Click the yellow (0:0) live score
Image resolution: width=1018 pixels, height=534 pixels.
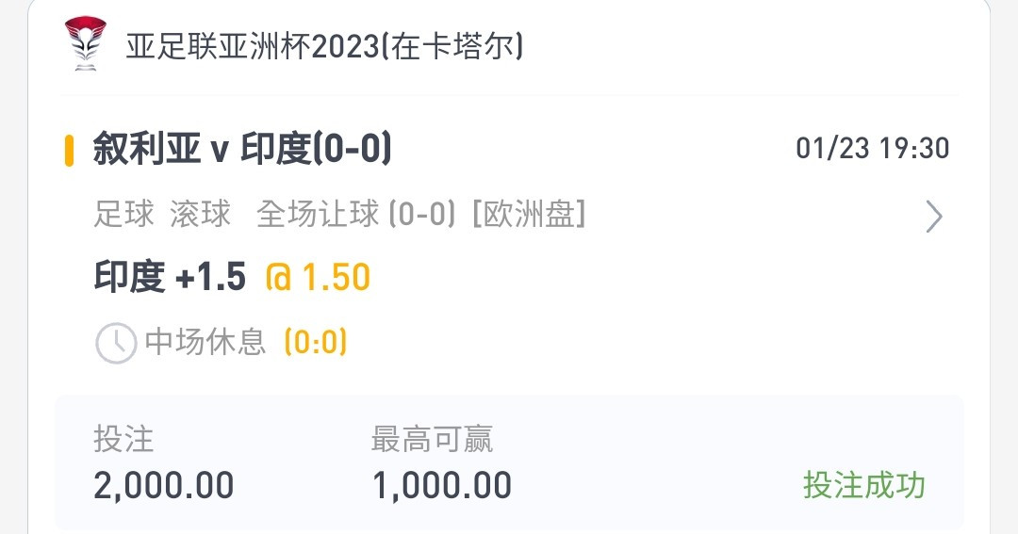point(316,342)
